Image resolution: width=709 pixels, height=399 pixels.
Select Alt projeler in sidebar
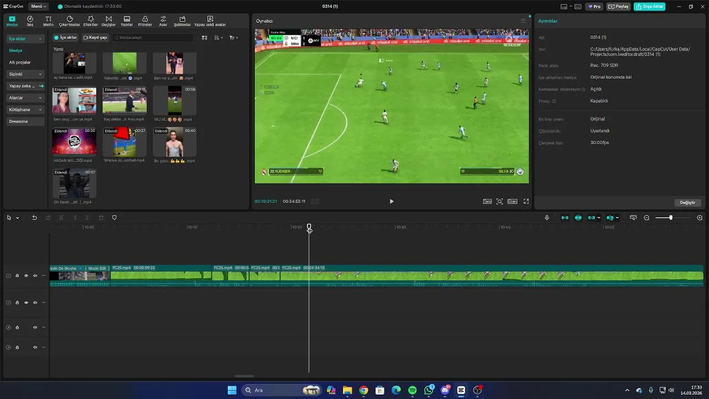(x=20, y=62)
